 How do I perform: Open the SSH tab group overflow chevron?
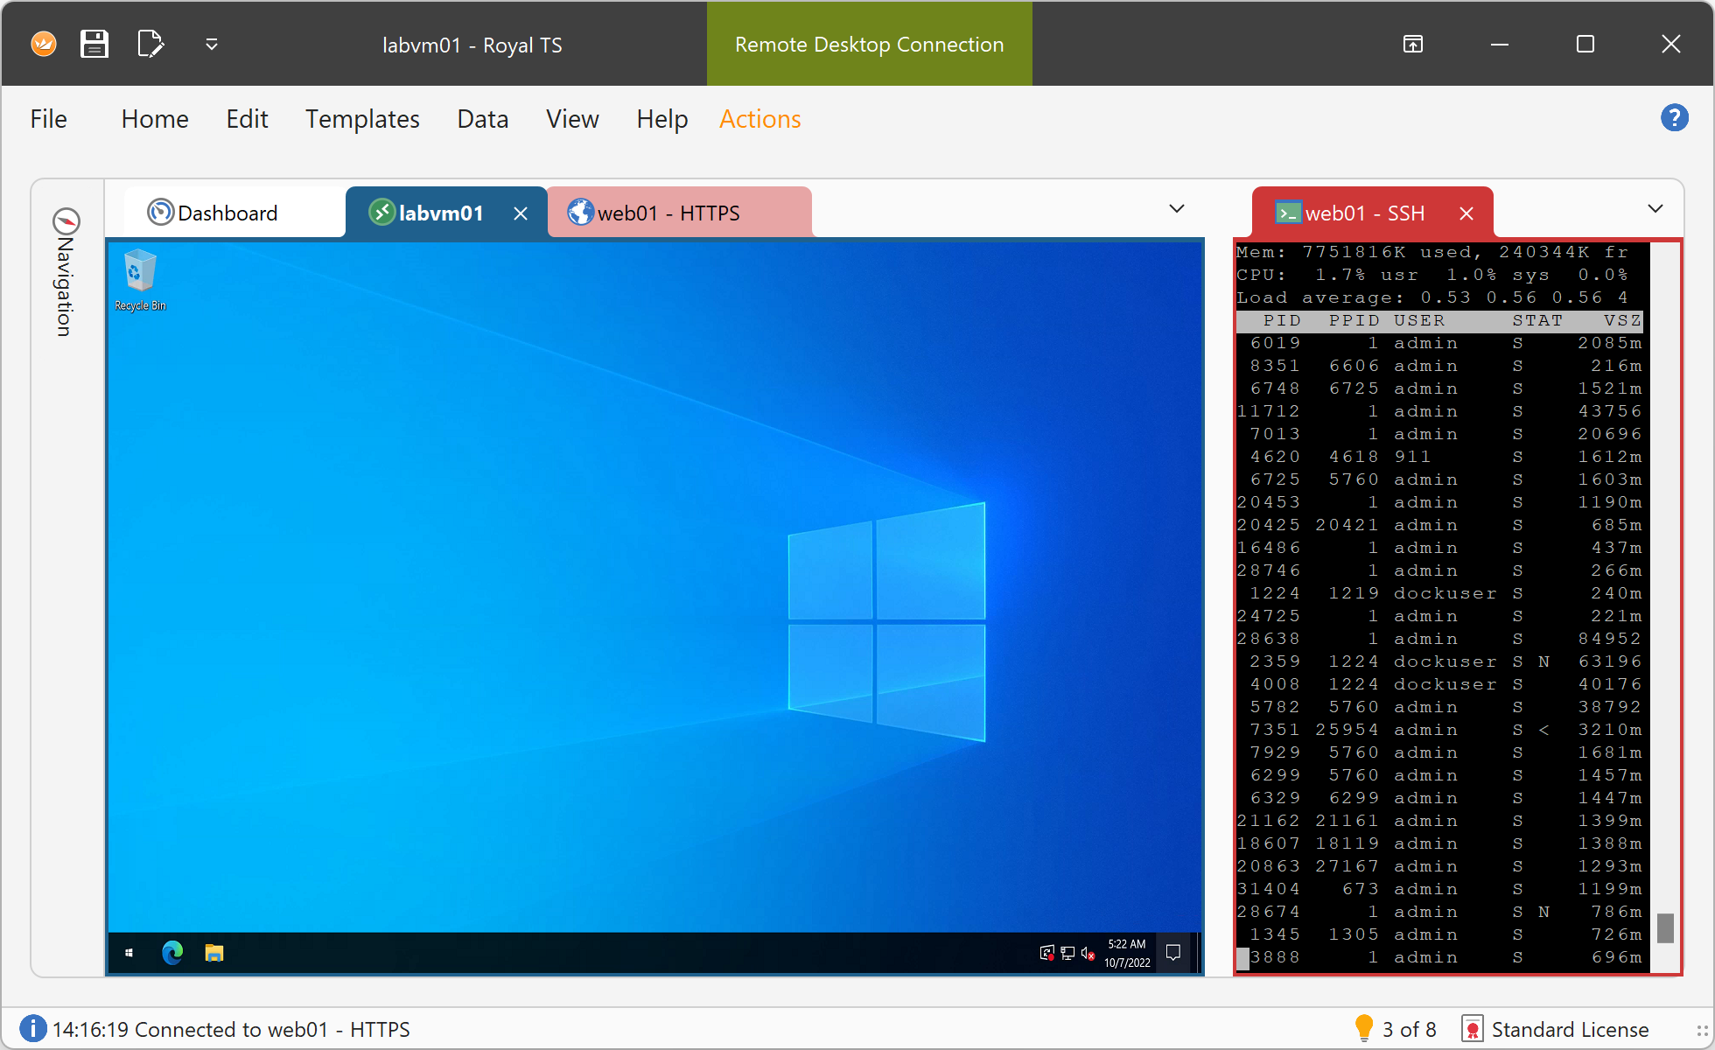1655,208
